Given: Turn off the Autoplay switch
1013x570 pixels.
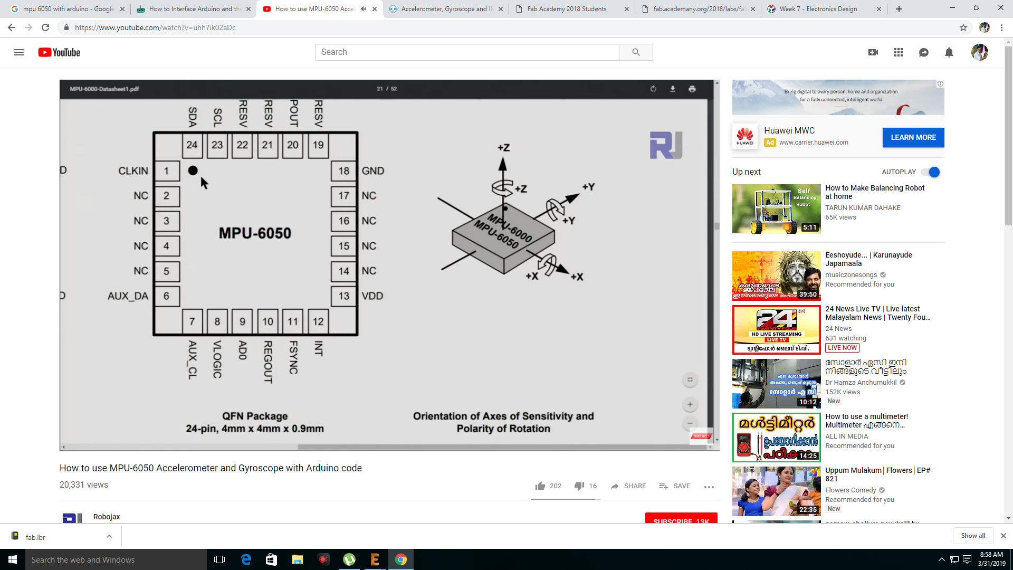Looking at the screenshot, I should pyautogui.click(x=931, y=172).
